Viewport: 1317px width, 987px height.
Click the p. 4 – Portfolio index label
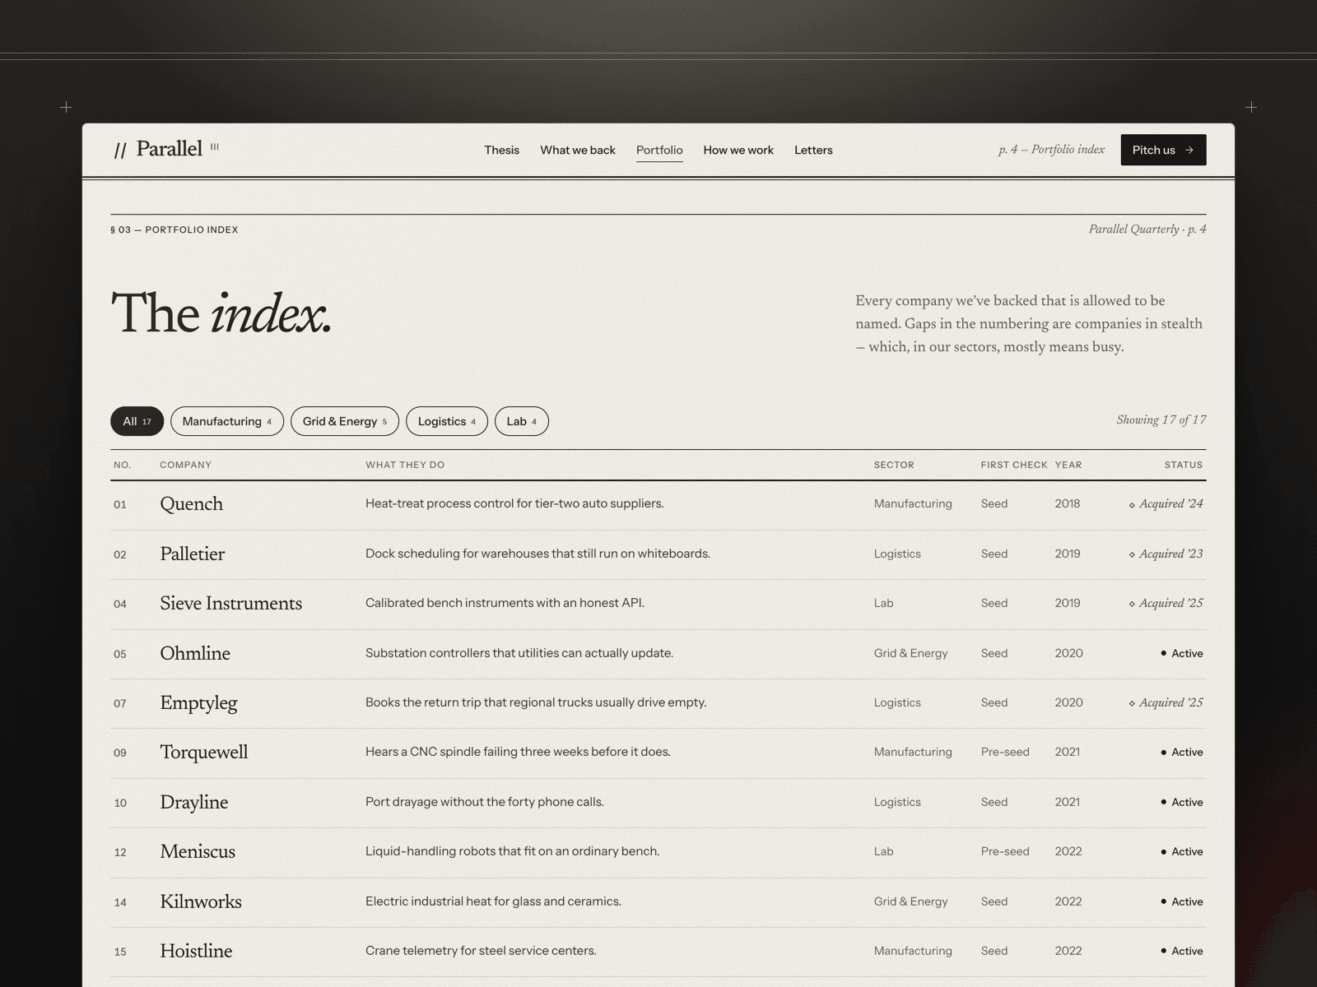tap(1051, 150)
